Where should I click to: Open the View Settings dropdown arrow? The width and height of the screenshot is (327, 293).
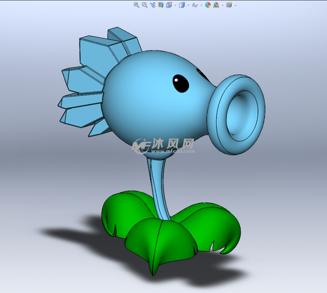[x=236, y=6]
